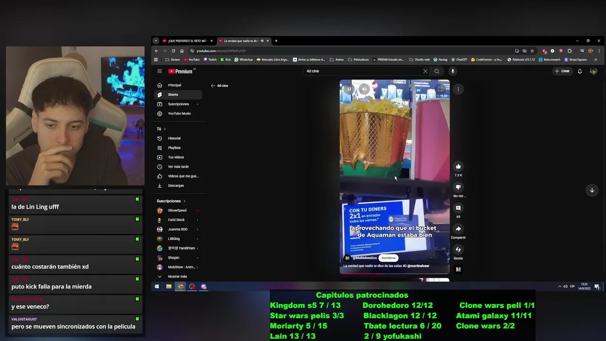Open the Twitch bookmark
The image size is (606, 341).
click(x=210, y=60)
